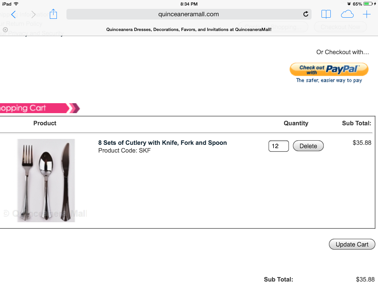Reload the page with refresh icon
Viewport: 378px width, 283px height.
pos(306,14)
